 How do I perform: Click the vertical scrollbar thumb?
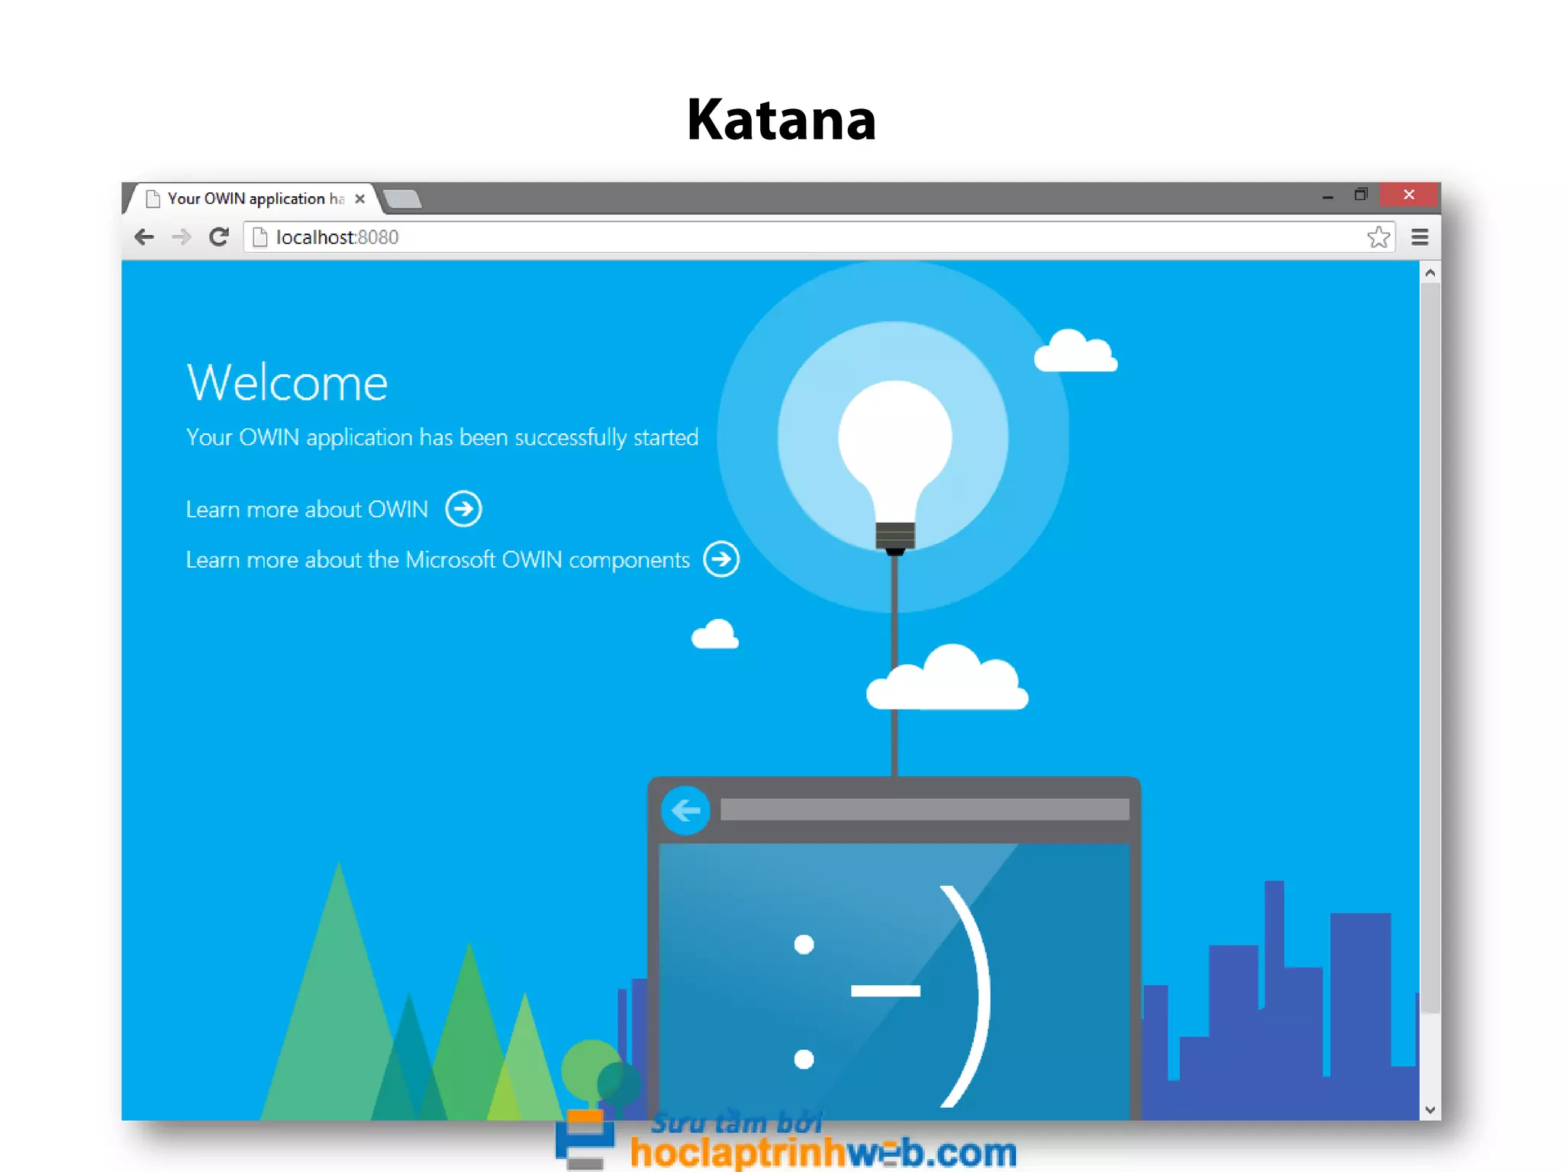click(1430, 649)
